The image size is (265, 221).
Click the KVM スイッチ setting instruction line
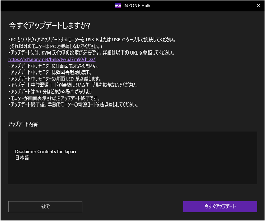(x=91, y=52)
